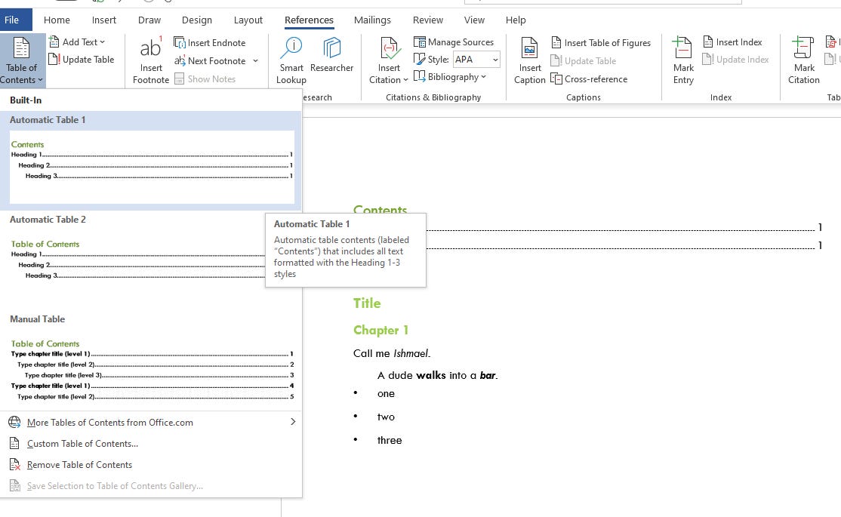Click the text 'Call me Ishmael.'

click(392, 353)
